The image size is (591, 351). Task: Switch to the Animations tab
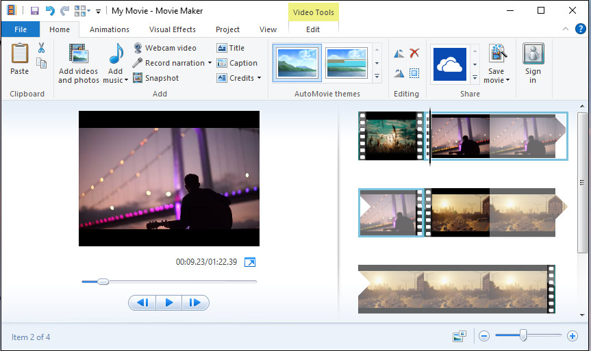point(110,29)
